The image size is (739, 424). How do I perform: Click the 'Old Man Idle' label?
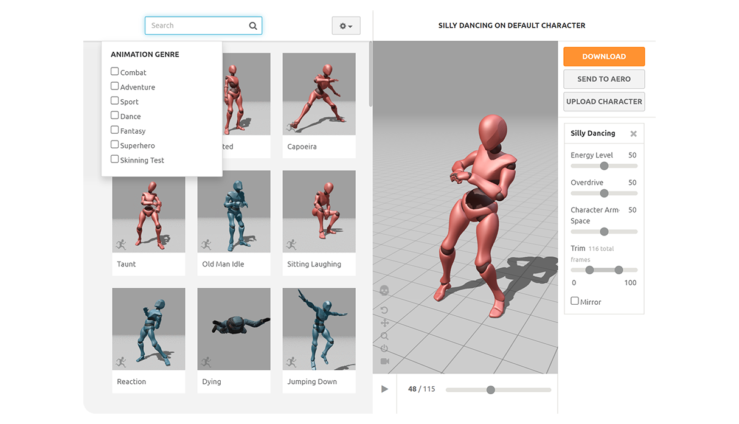coord(223,264)
